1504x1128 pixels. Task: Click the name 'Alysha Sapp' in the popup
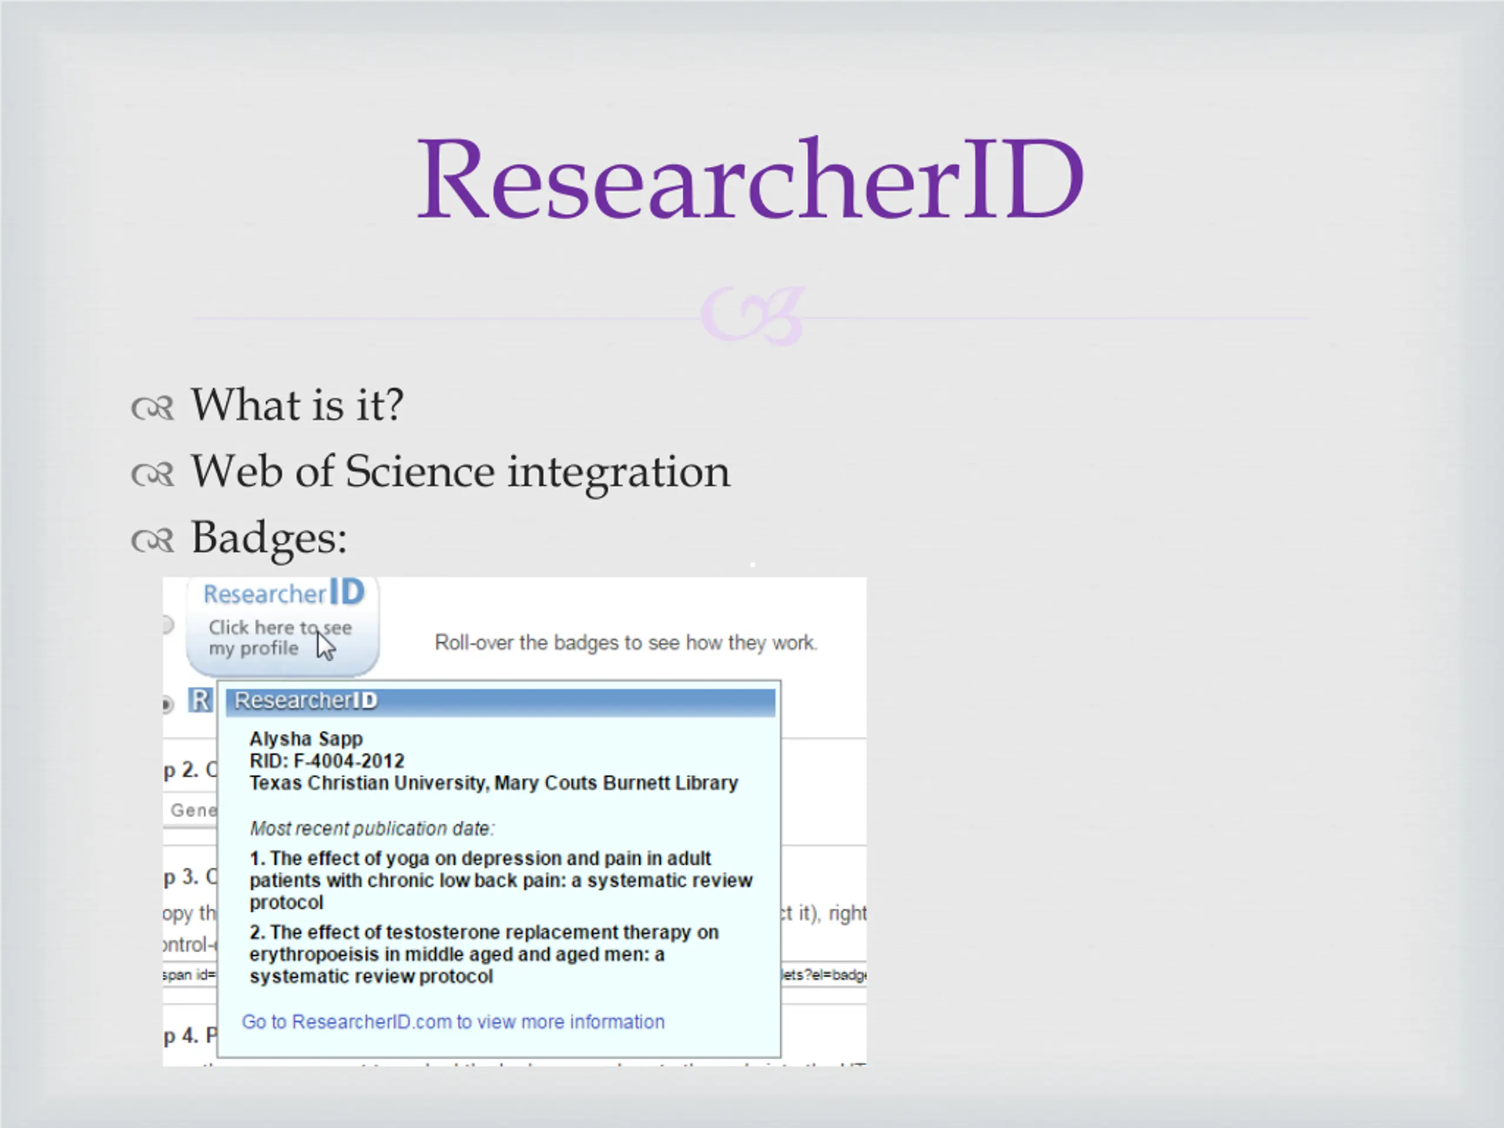(x=306, y=738)
